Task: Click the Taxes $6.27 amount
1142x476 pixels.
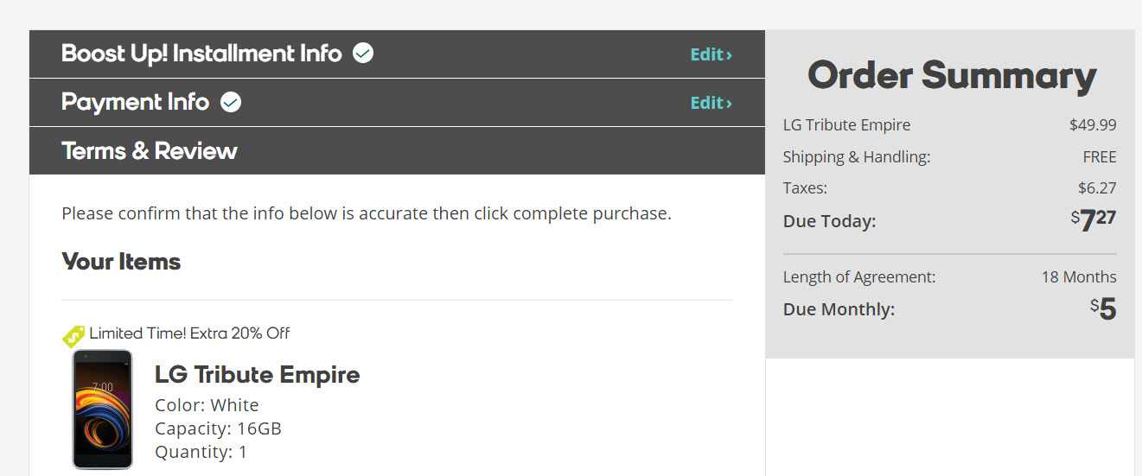Action: (x=1096, y=188)
